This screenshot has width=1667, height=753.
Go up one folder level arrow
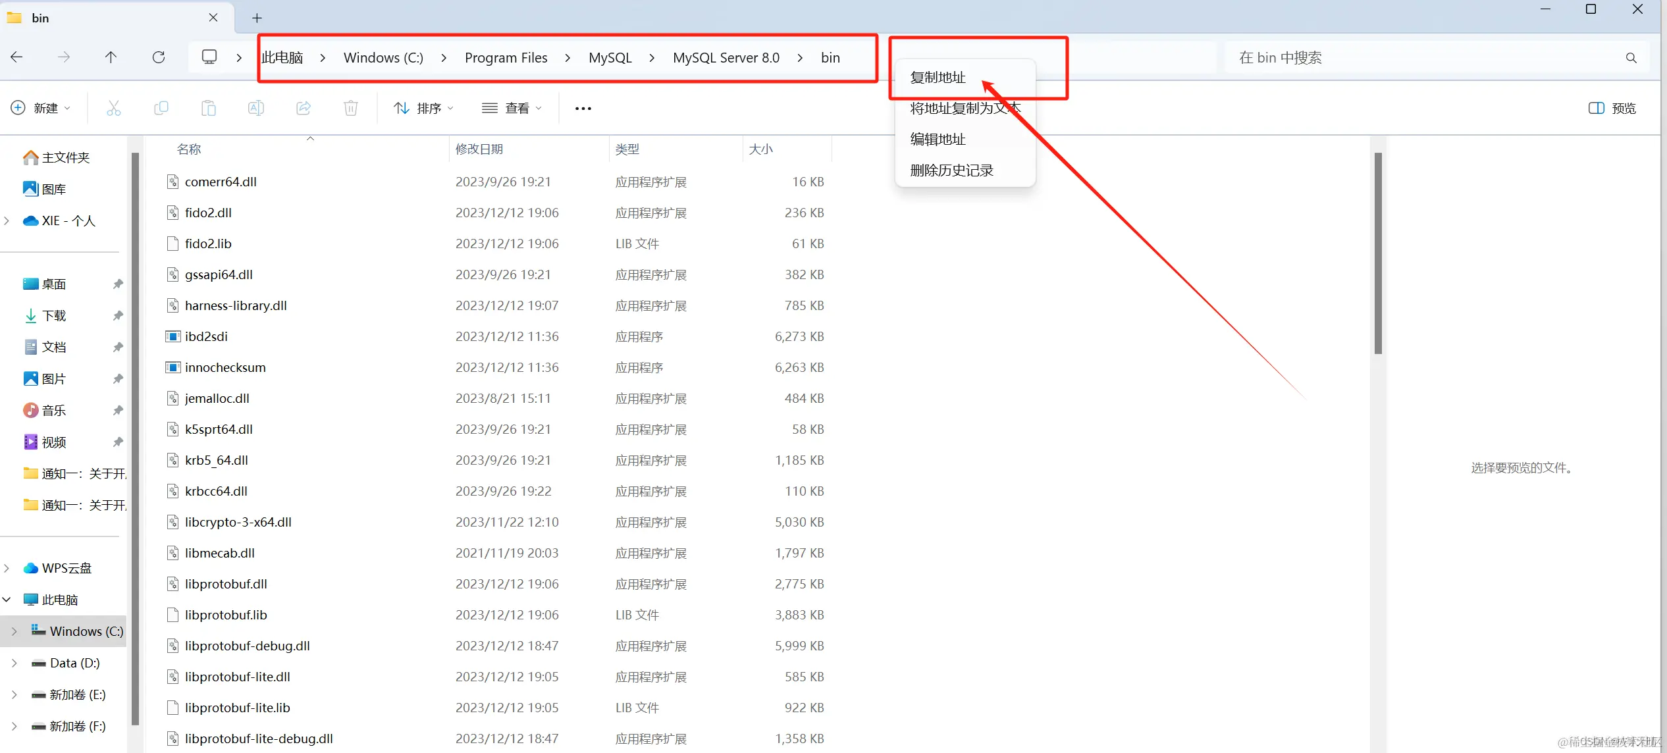point(111,57)
